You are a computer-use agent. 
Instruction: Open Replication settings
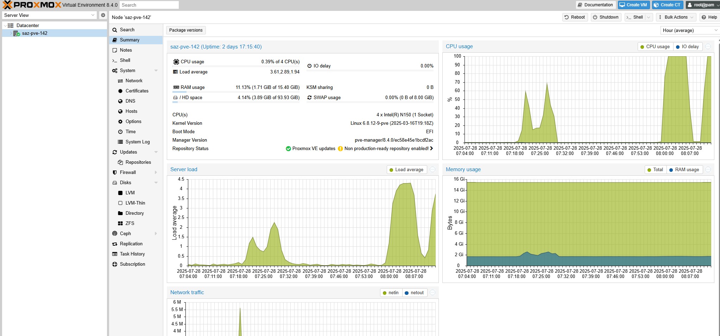click(131, 244)
